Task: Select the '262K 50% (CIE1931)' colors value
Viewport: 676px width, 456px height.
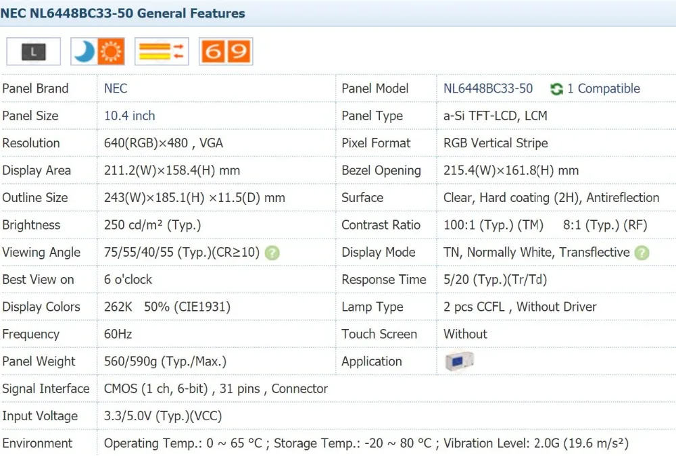Action: [x=167, y=307]
